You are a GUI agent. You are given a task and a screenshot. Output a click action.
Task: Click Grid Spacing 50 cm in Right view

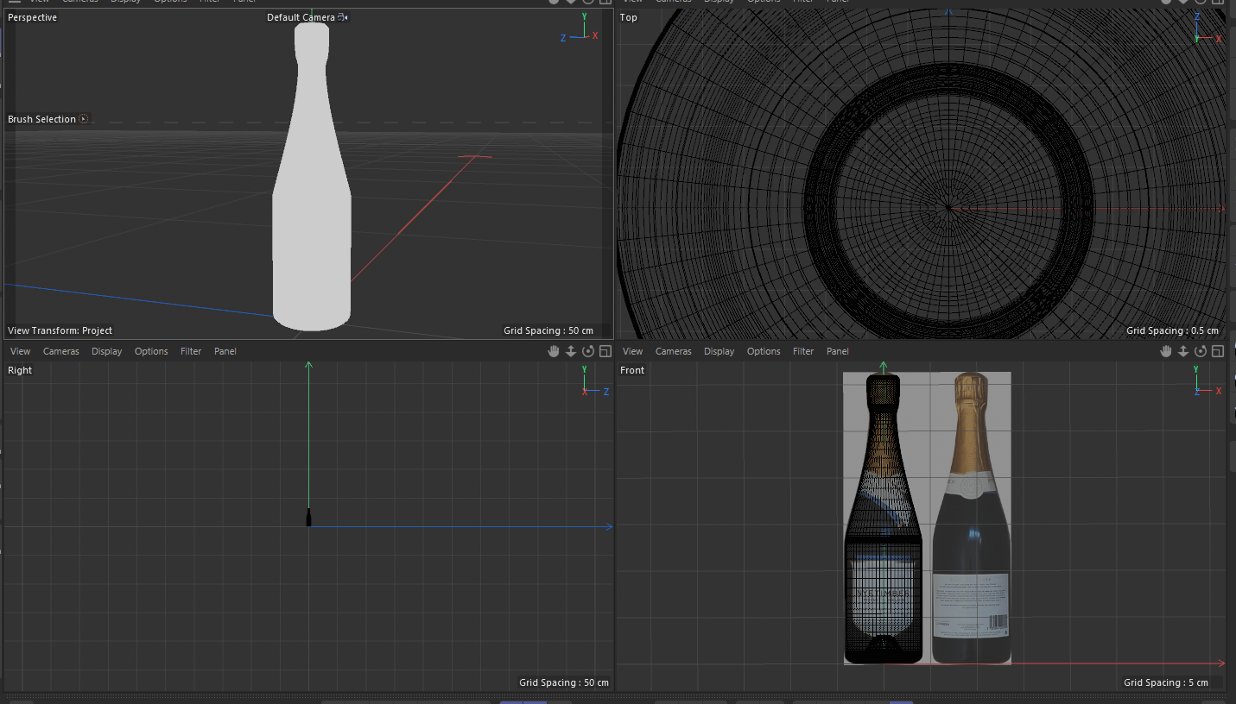[564, 682]
